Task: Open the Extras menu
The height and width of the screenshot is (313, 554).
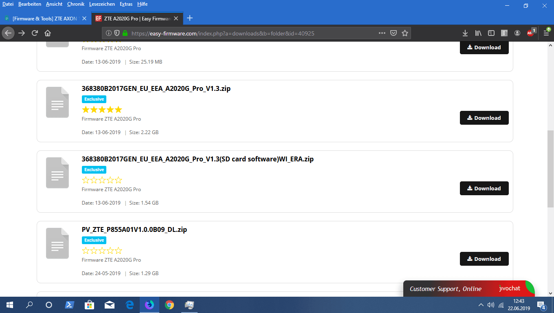Action: click(126, 4)
